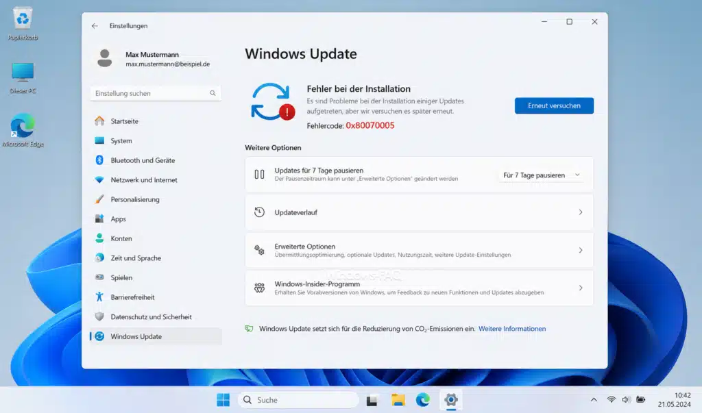Expand Updateverlauf chevron
This screenshot has height=413, width=702.
[580, 212]
